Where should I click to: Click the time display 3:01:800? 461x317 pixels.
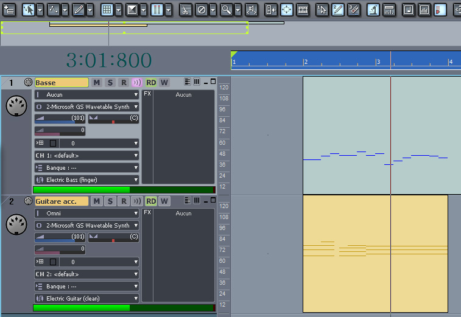click(109, 60)
